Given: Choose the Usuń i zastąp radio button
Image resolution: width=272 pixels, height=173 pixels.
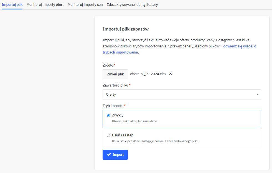Looking at the screenshot, I should [x=108, y=135].
